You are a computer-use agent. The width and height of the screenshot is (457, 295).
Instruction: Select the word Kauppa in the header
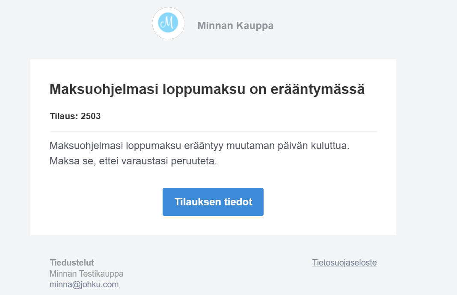255,26
